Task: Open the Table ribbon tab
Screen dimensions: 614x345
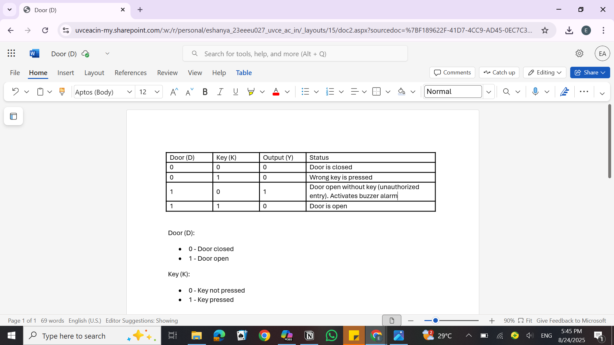Action: 244,73
